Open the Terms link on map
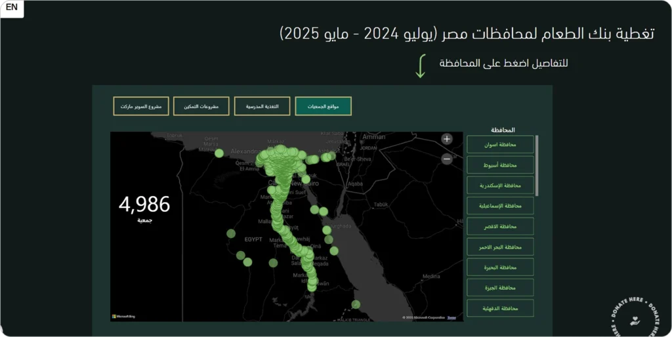The image size is (672, 337). tap(451, 317)
